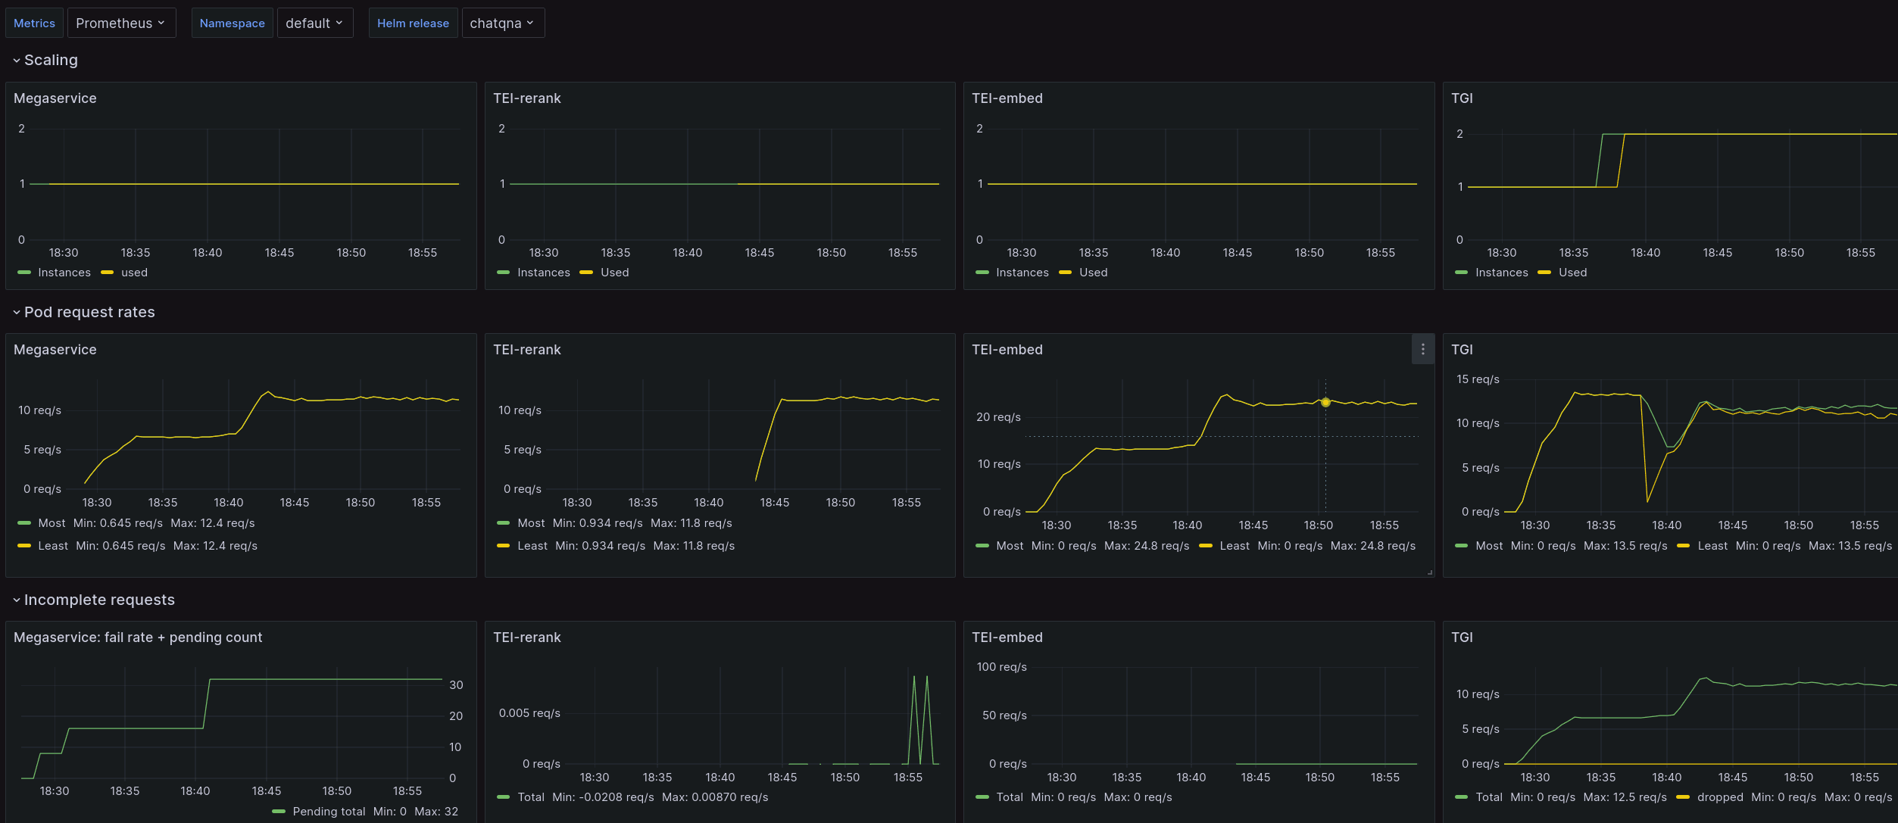Open color picker for Most in TGI request rates
This screenshot has width=1898, height=823.
click(x=1461, y=546)
